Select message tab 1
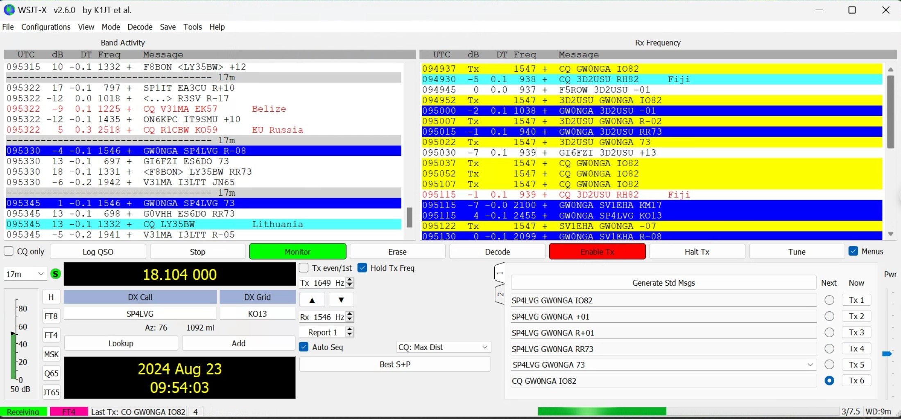901x419 pixels. click(500, 273)
